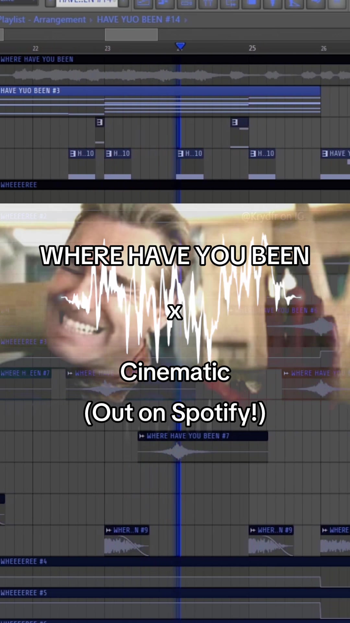Screen dimensions: 350x623
Task: Click the waveform of WHERE HAVE YOU BEEN #7
Action: pos(203,451)
